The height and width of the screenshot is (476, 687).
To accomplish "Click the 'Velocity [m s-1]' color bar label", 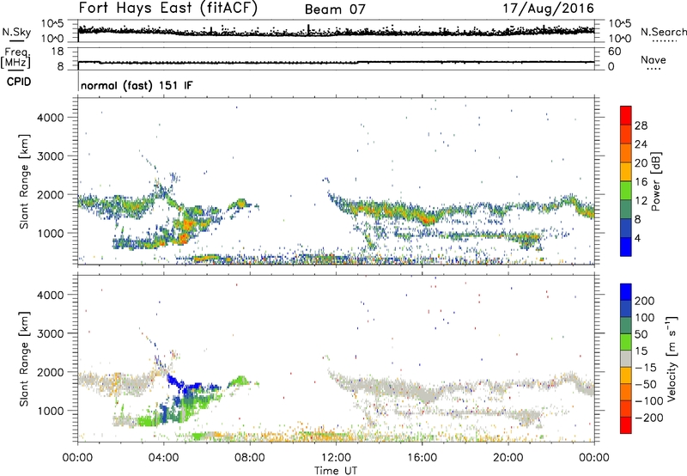I will (x=672, y=359).
